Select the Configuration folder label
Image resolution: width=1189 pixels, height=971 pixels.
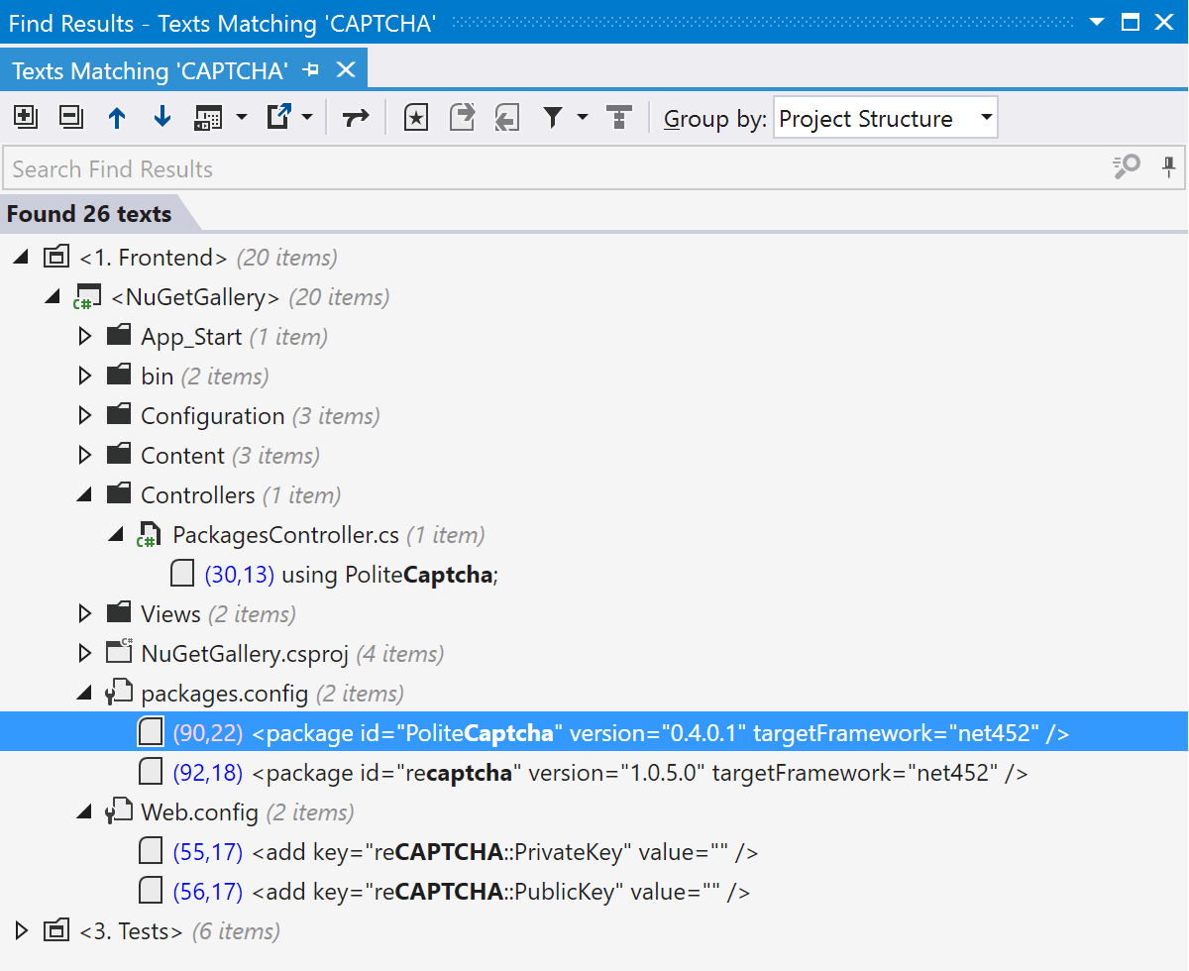213,416
